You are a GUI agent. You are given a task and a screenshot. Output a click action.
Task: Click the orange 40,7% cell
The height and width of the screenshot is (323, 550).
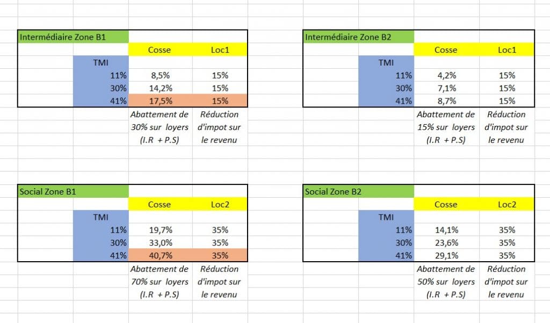(160, 255)
